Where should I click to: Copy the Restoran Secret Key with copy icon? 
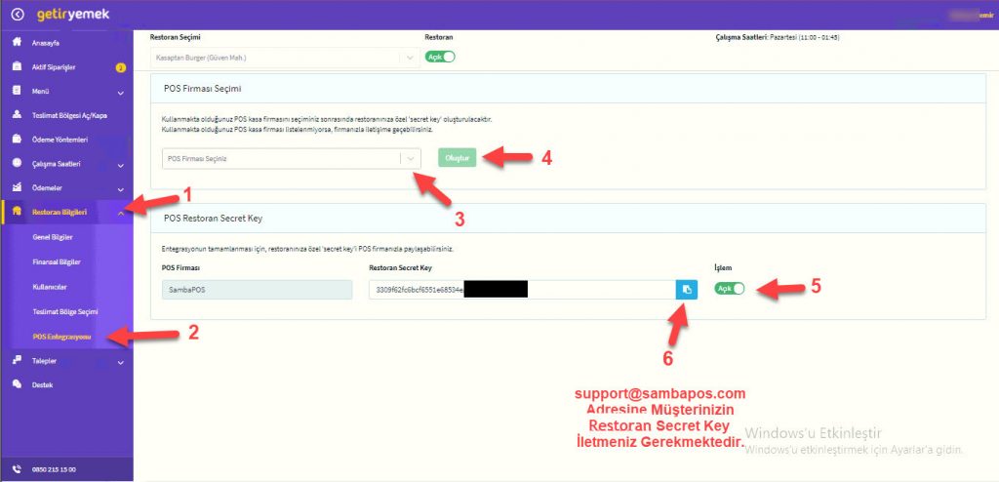tap(687, 290)
